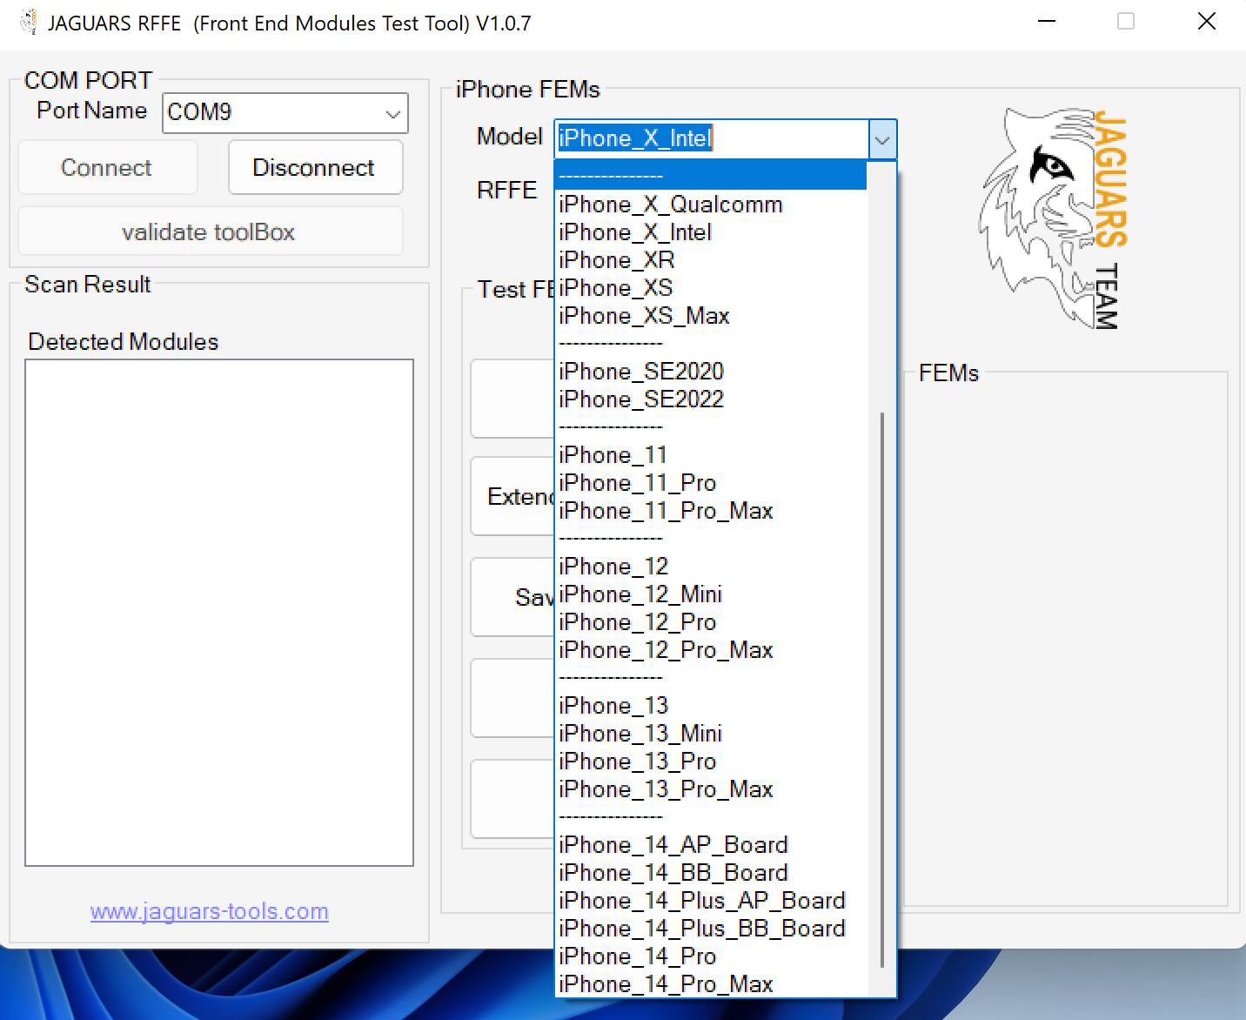1246x1020 pixels.
Task: Click the app icon in the title bar
Action: (x=29, y=22)
